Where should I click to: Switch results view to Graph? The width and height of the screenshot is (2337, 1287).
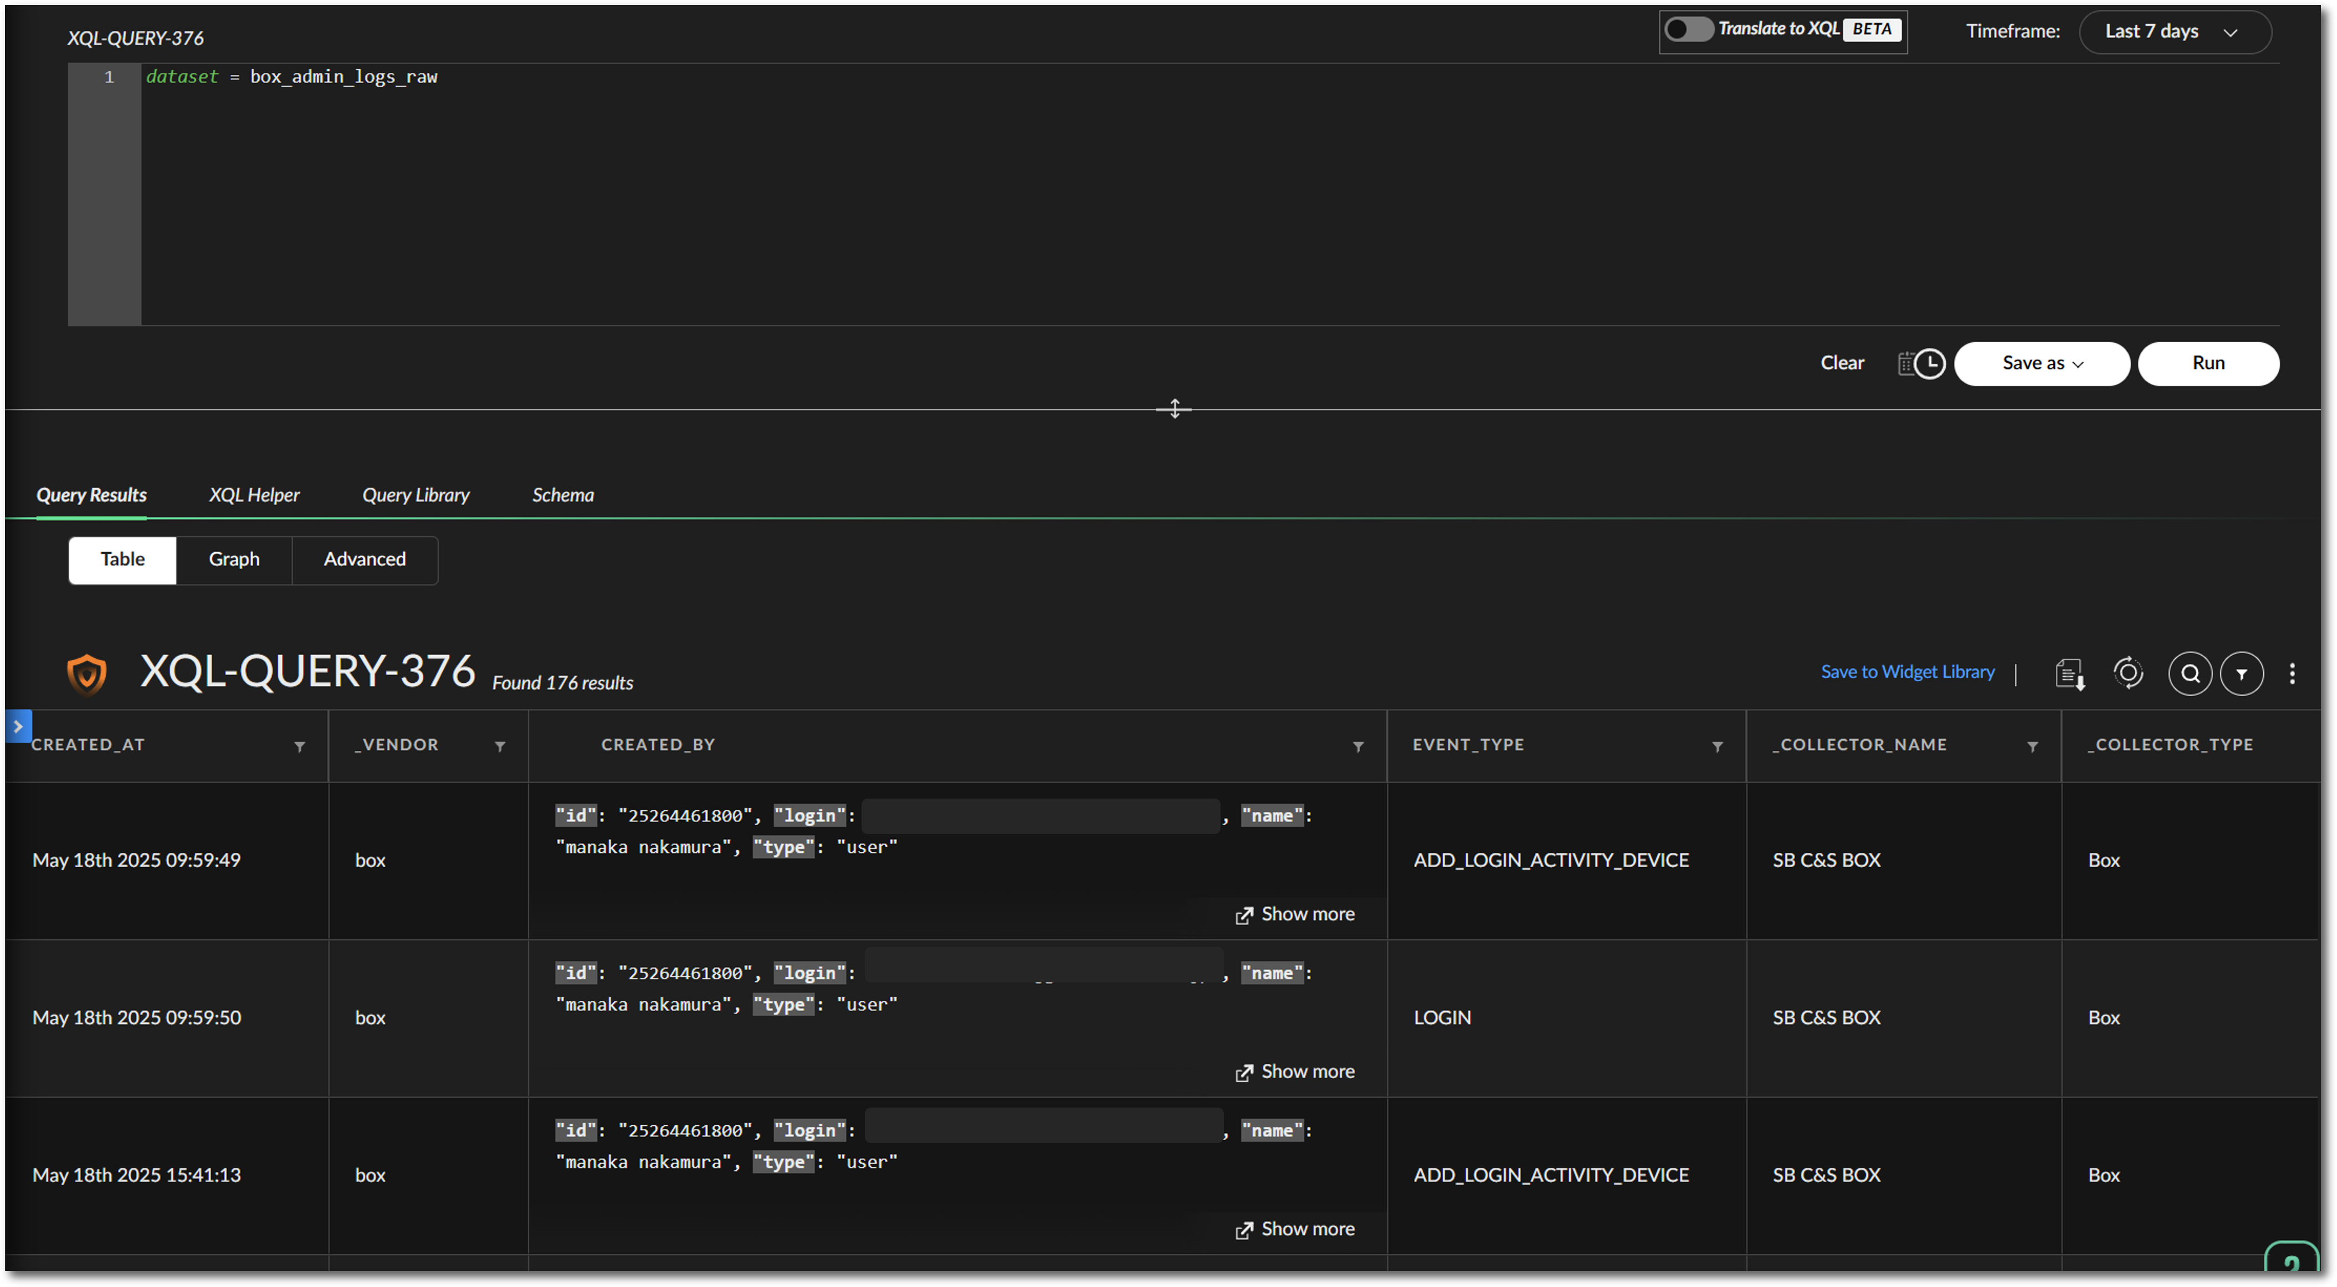click(234, 560)
